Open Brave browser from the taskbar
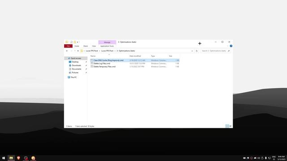This screenshot has height=161, width=287. click(x=18, y=158)
